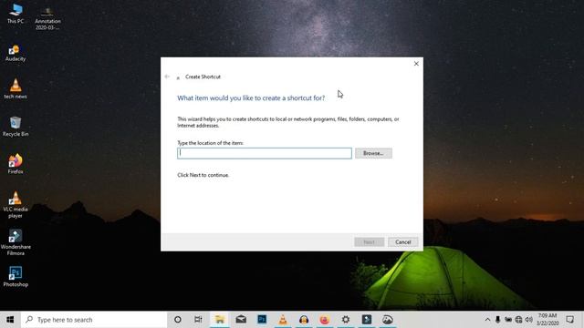The height and width of the screenshot is (328, 584).
Task: Select the Recycle Bin icon
Action: click(16, 127)
